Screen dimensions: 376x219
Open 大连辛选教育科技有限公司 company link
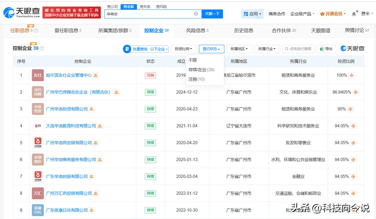[x=71, y=126]
